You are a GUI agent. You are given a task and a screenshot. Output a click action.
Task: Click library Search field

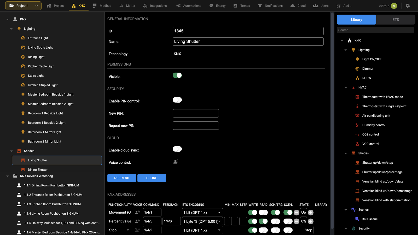(375, 30)
